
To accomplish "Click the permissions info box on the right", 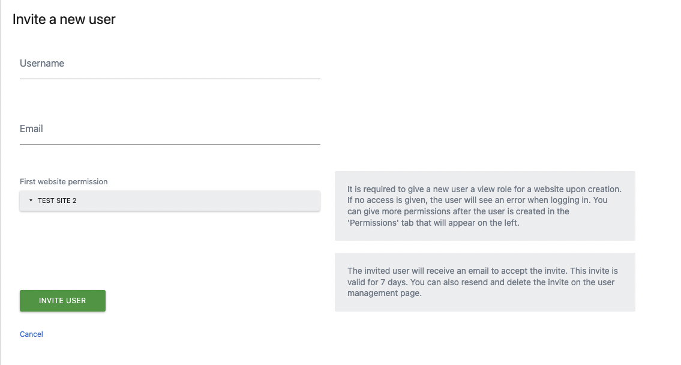I will click(484, 206).
